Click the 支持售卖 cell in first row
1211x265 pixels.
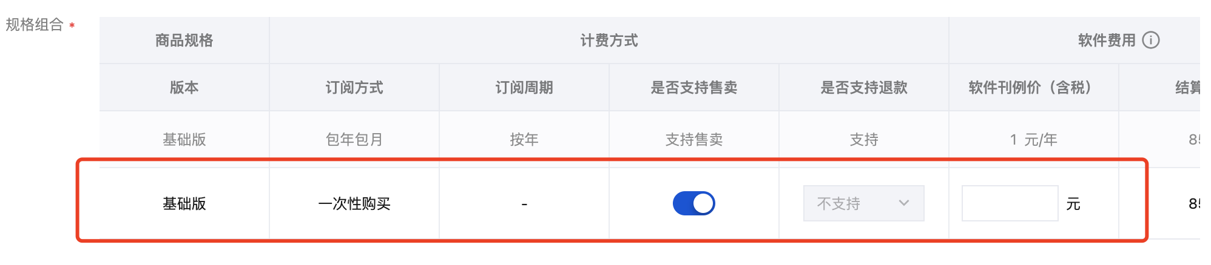click(x=694, y=140)
